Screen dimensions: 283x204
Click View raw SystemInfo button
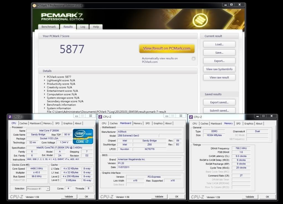(219, 69)
